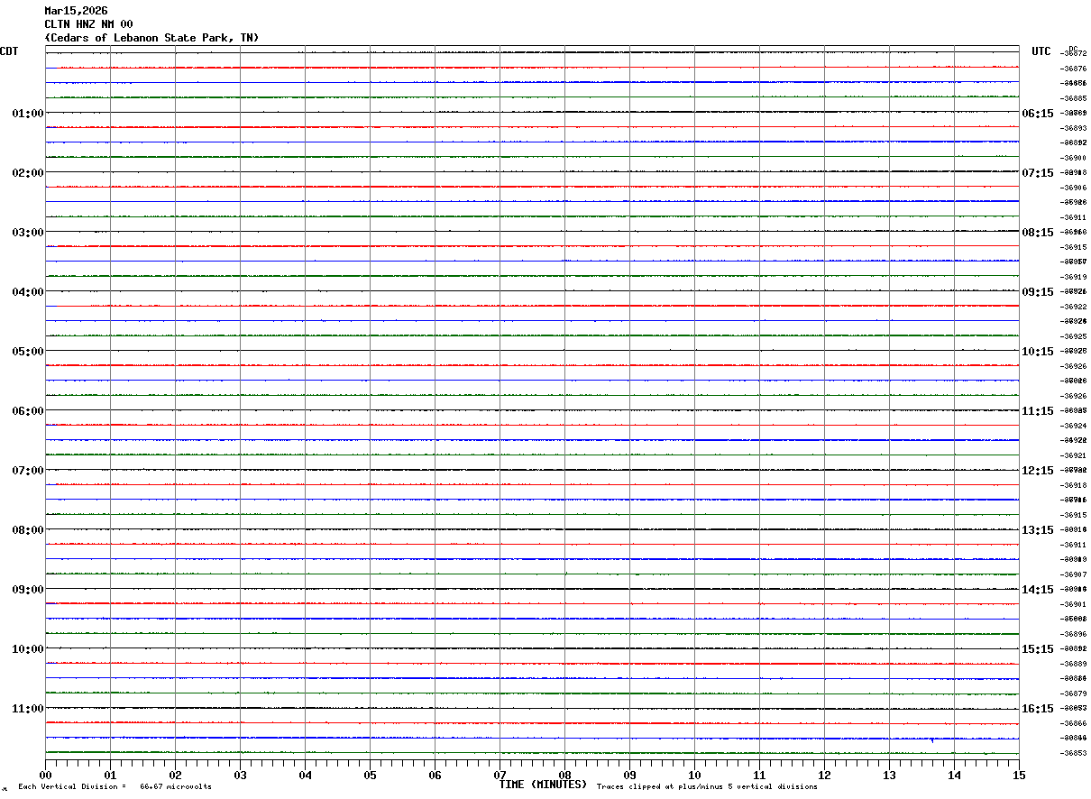Click the DC offset value "-36901"
The image size is (1091, 799).
[1074, 604]
